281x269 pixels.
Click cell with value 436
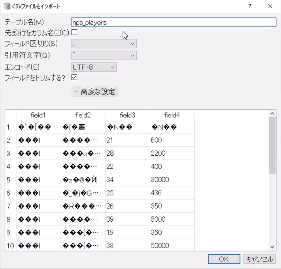tap(172, 193)
